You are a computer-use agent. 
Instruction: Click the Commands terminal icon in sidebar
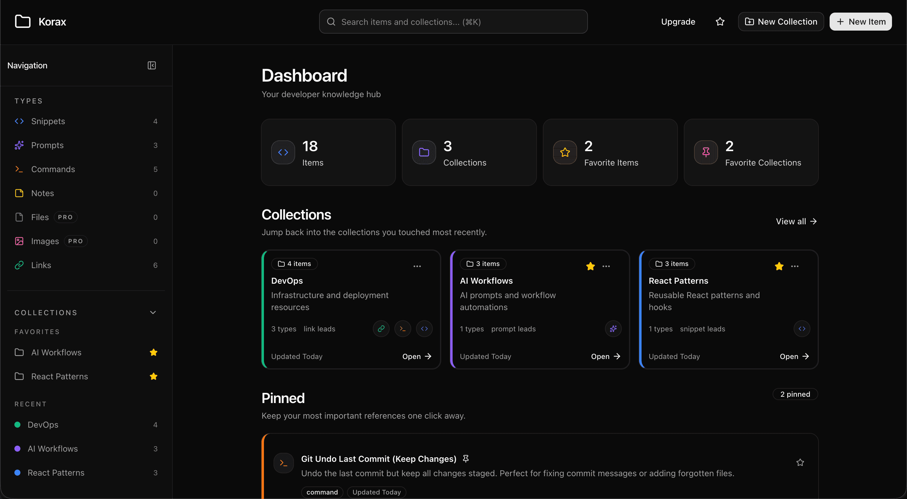pos(19,169)
